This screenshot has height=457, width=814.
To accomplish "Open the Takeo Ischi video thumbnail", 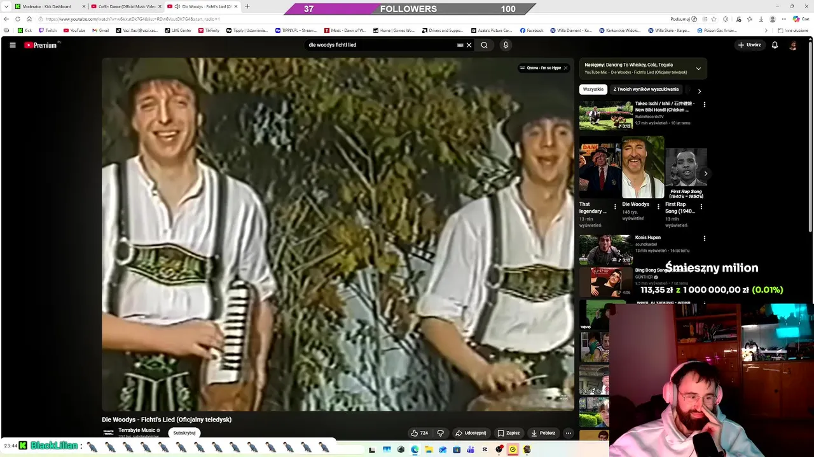I will tap(606, 115).
